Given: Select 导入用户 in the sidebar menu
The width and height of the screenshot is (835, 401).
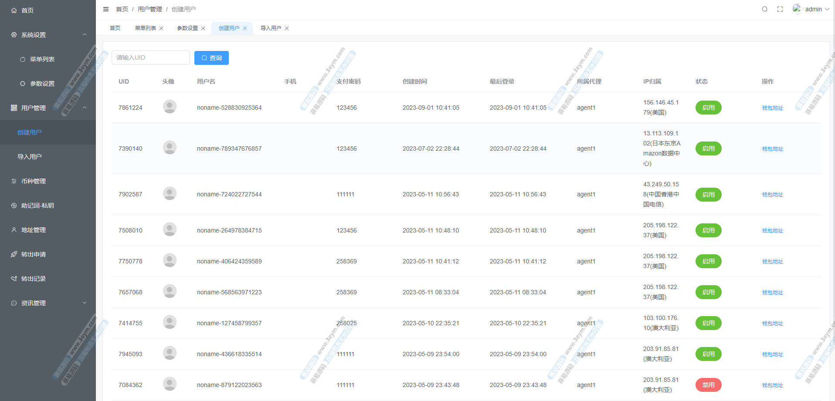Looking at the screenshot, I should [x=30, y=157].
